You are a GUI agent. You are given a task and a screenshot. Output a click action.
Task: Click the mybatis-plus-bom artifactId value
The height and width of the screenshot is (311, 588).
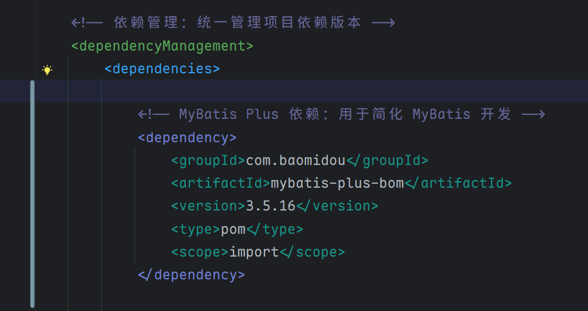click(337, 183)
